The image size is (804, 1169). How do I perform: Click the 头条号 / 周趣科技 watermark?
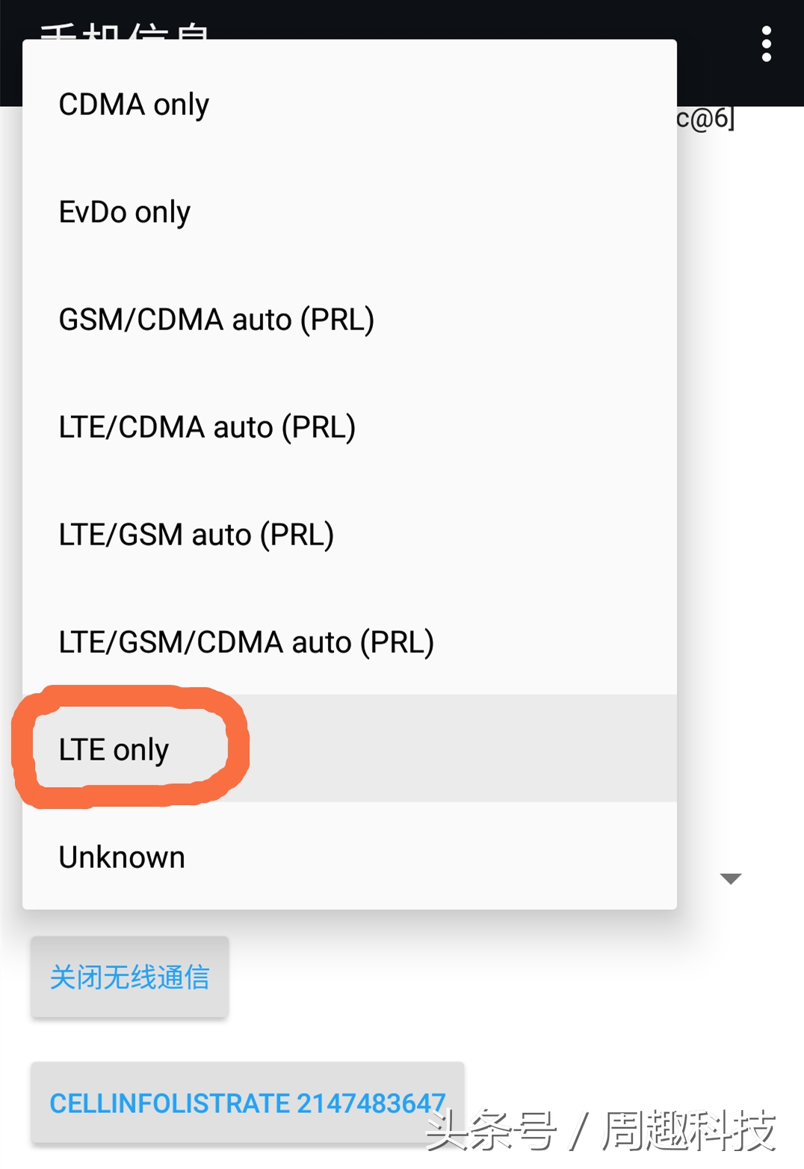pyautogui.click(x=601, y=1130)
